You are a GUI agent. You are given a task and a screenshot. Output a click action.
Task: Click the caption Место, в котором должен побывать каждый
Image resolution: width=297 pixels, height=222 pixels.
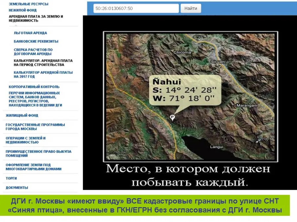[188, 175]
